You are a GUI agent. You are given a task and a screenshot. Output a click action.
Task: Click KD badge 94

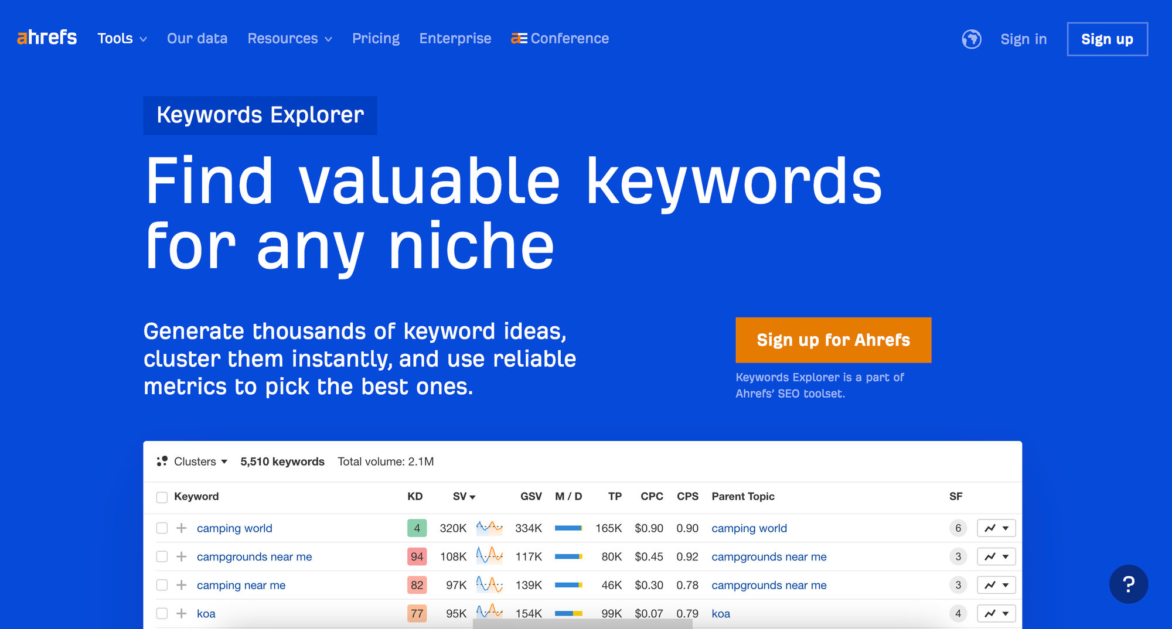417,556
